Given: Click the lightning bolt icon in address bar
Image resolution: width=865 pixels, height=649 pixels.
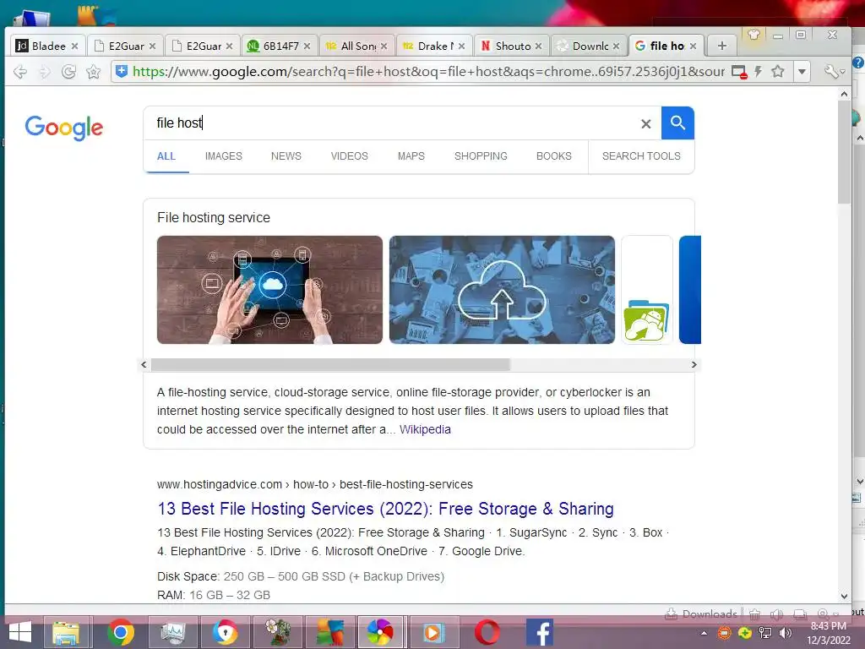Looking at the screenshot, I should [759, 71].
